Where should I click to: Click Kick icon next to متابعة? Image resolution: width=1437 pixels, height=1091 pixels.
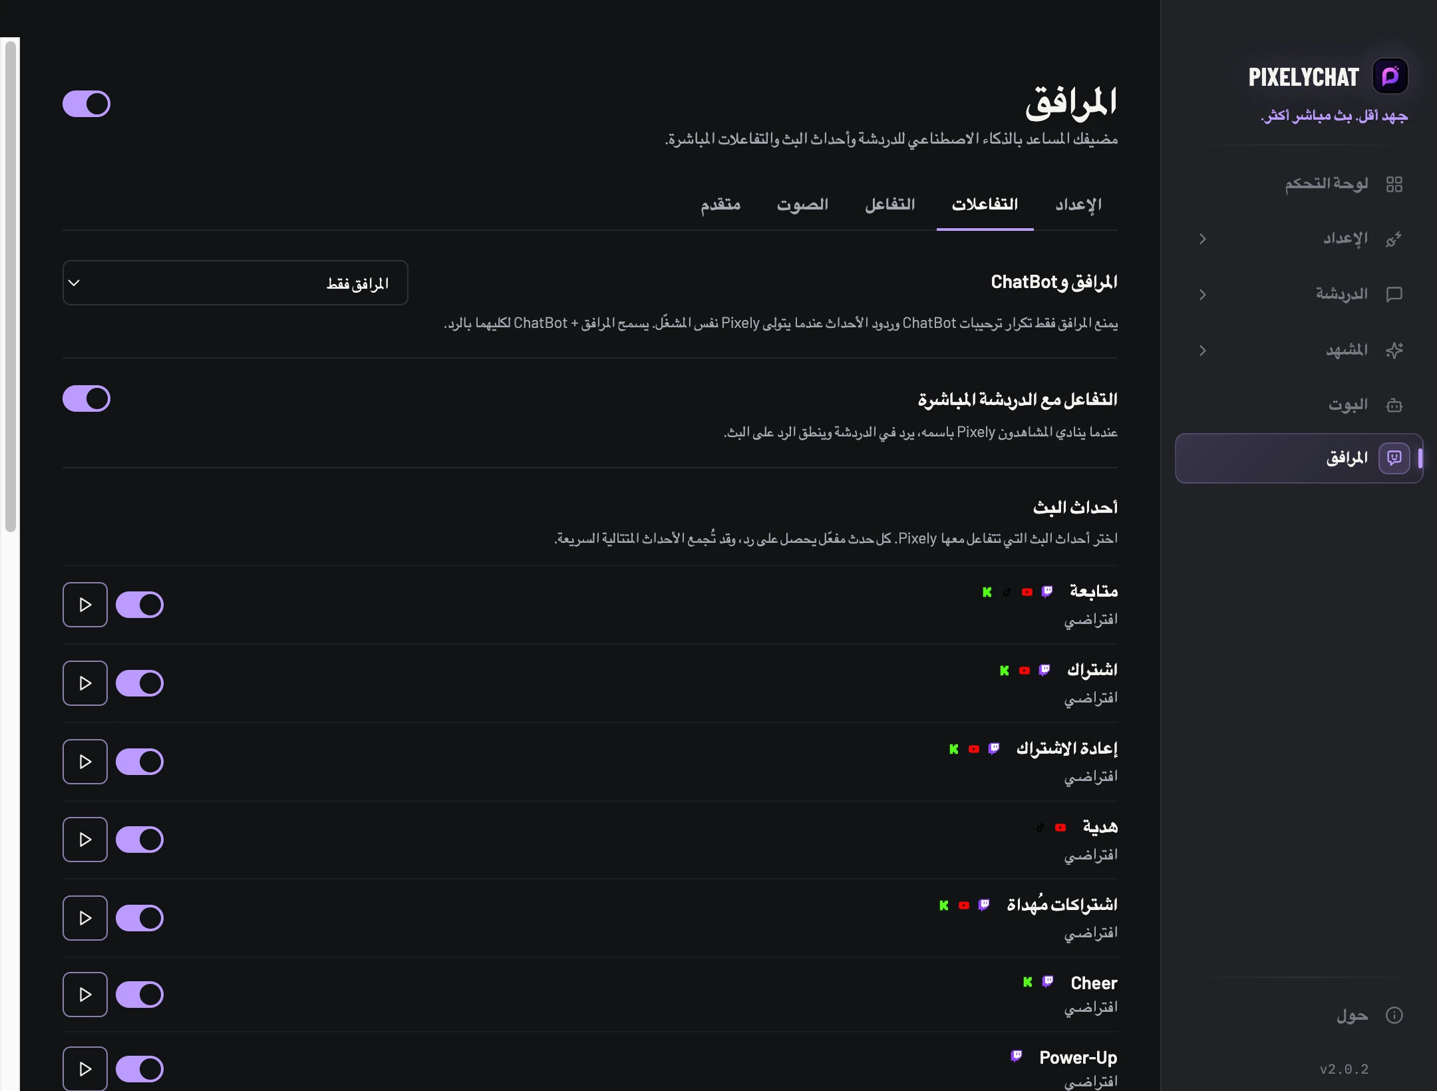987,592
